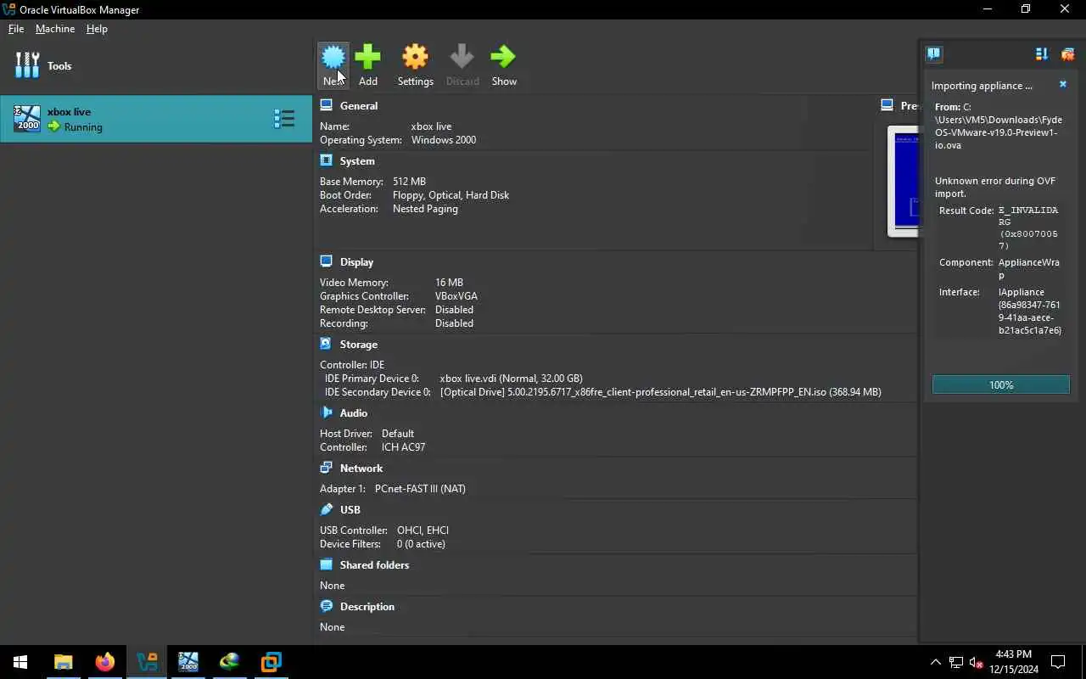1086x679 pixels.
Task: Click the xbox live VM preview thumbnail
Action: pyautogui.click(x=904, y=182)
